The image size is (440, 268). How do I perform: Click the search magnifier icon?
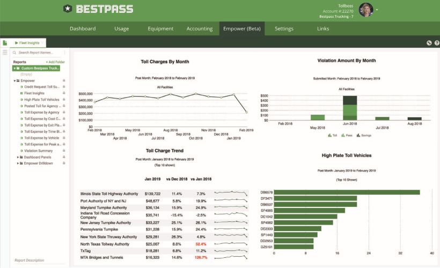point(14,53)
